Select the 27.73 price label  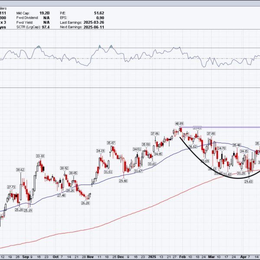11,187
